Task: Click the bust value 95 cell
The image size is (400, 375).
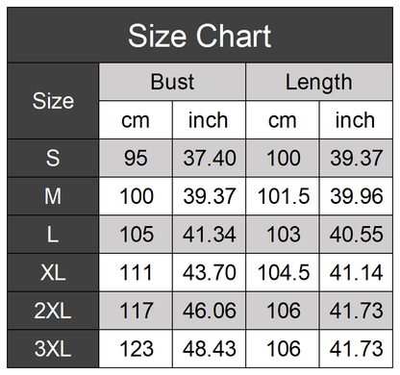Action: 136,158
